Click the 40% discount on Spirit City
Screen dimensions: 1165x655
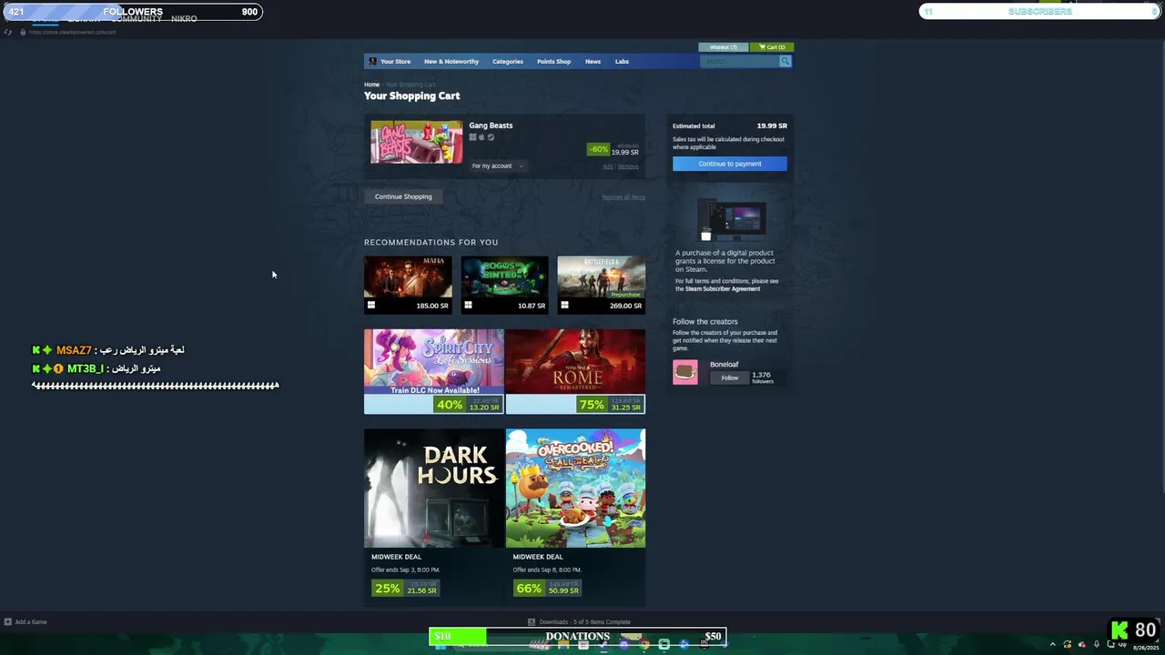click(x=450, y=405)
